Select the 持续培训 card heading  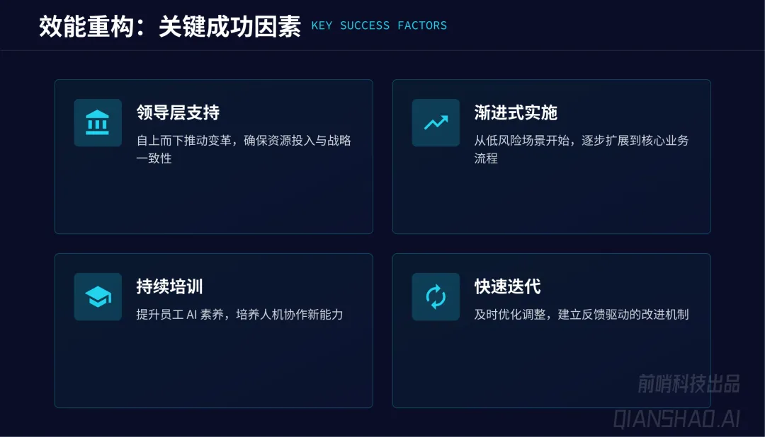tap(170, 286)
